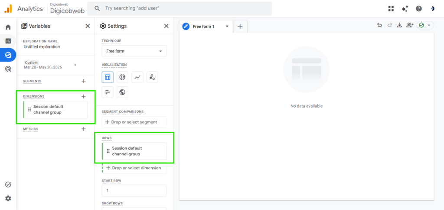The image size is (444, 210).
Task: Add a new dimension with plus icon
Action: tap(84, 96)
